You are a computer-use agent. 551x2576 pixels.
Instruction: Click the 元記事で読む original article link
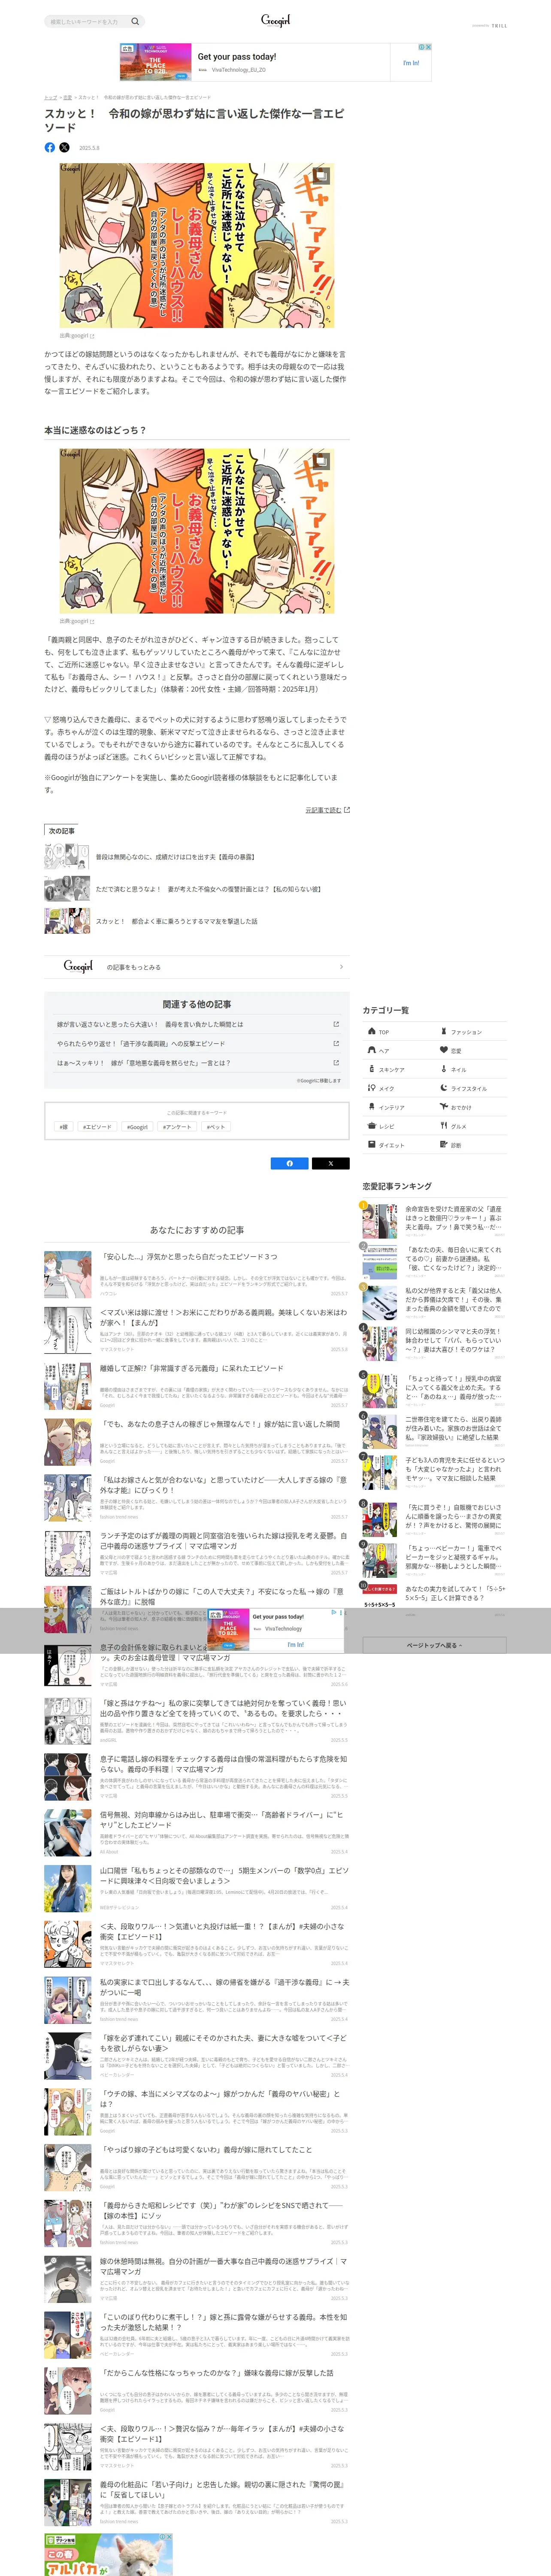pyautogui.click(x=327, y=810)
